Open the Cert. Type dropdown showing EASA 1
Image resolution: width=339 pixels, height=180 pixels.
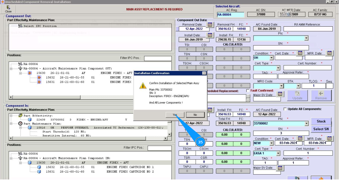278,153
